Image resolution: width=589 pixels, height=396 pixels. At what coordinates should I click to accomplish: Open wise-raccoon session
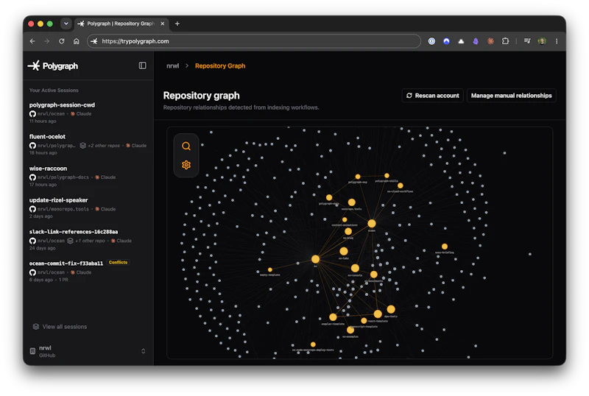88,176
